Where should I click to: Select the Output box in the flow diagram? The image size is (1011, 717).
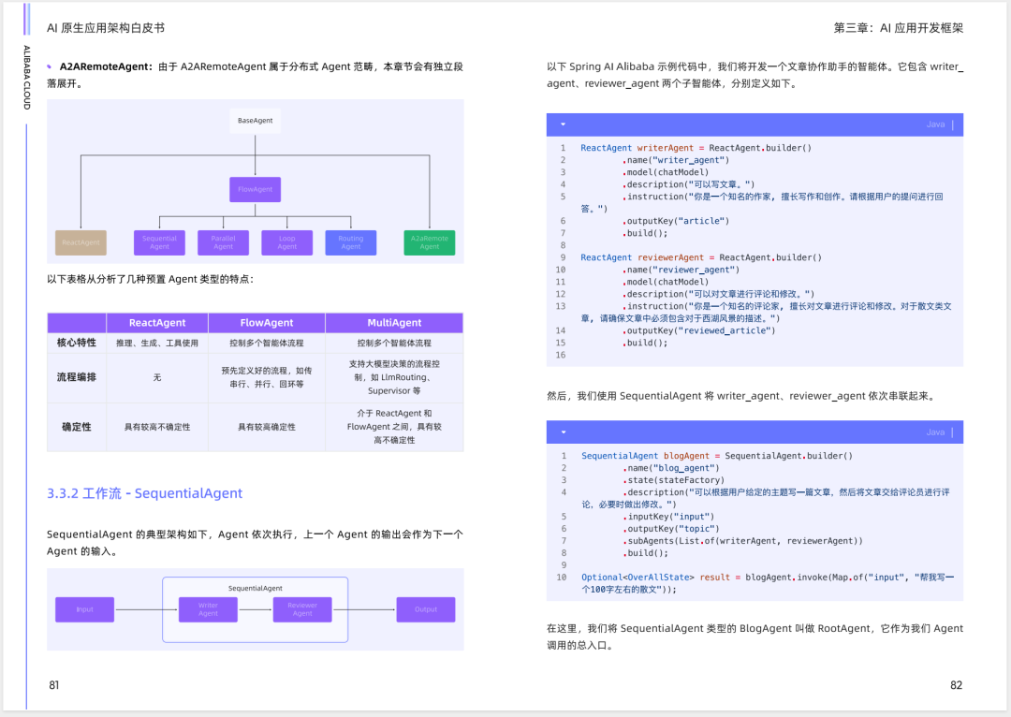tap(426, 609)
